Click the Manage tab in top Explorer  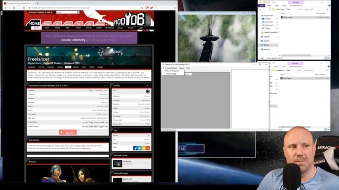click(x=296, y=2)
